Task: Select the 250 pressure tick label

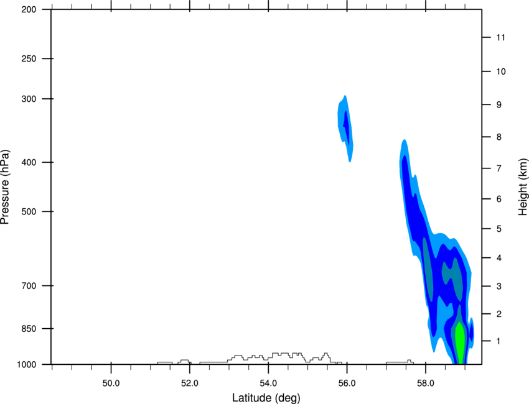Action: pos(29,58)
